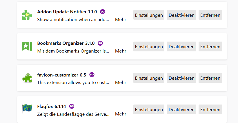Click private browsing badge beside favicon-customizer
Image resolution: width=238 pixels, height=123 pixels.
pyautogui.click(x=92, y=74)
